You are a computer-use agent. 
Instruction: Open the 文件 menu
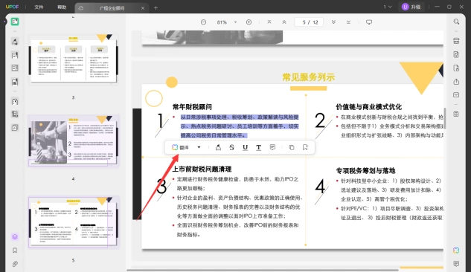(x=39, y=7)
